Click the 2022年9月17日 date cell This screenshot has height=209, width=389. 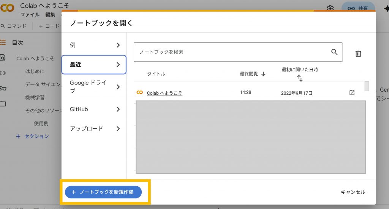pos(296,93)
